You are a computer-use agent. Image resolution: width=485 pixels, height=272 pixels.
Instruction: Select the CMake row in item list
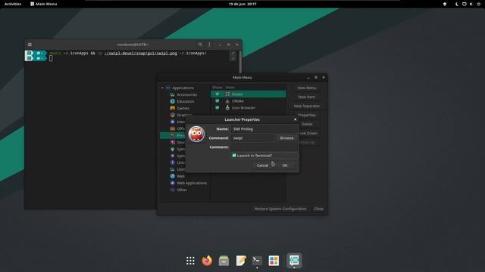point(249,100)
